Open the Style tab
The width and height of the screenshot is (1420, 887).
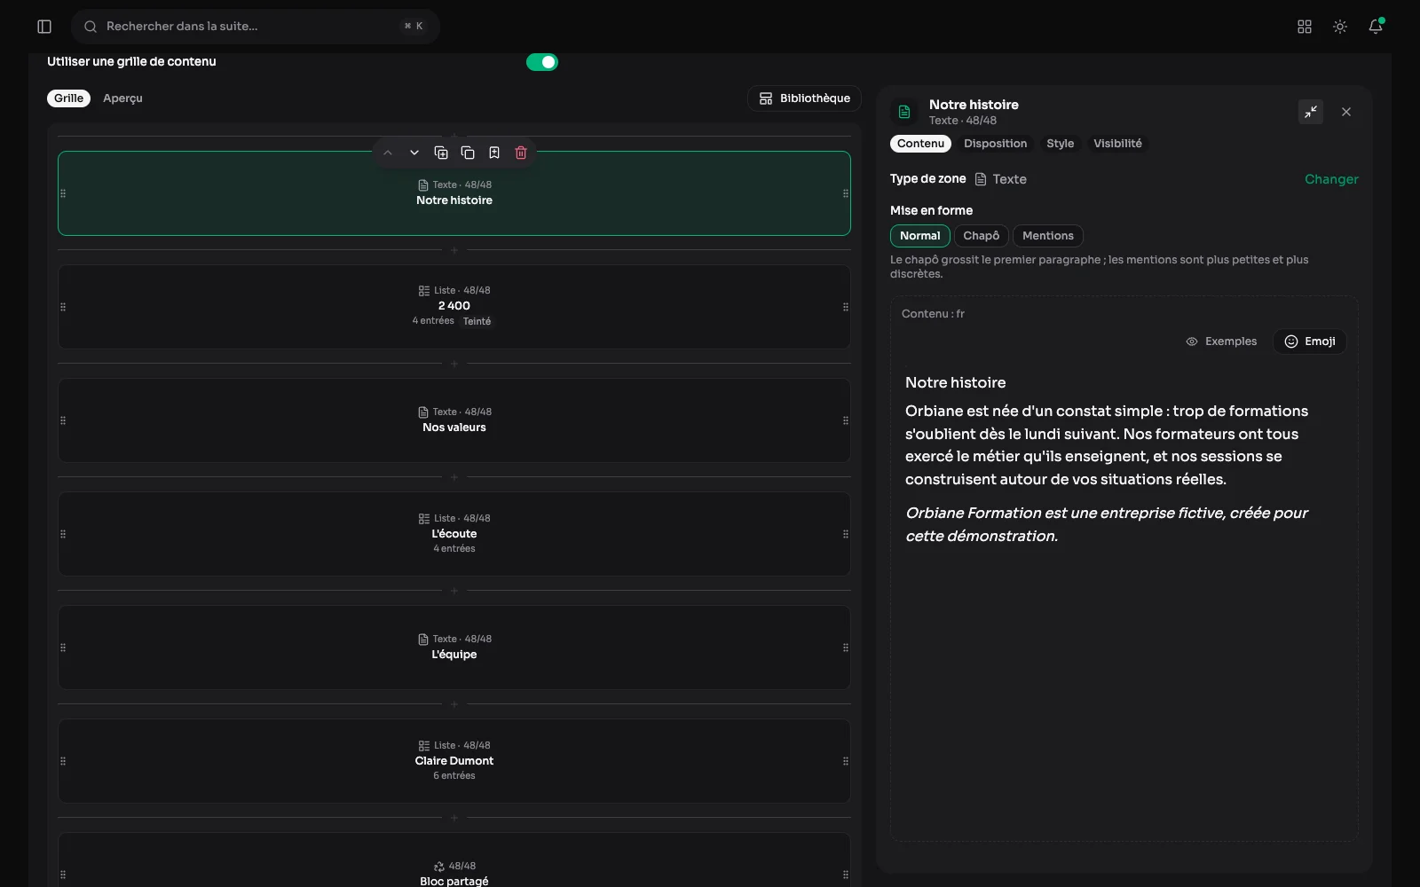click(1060, 144)
